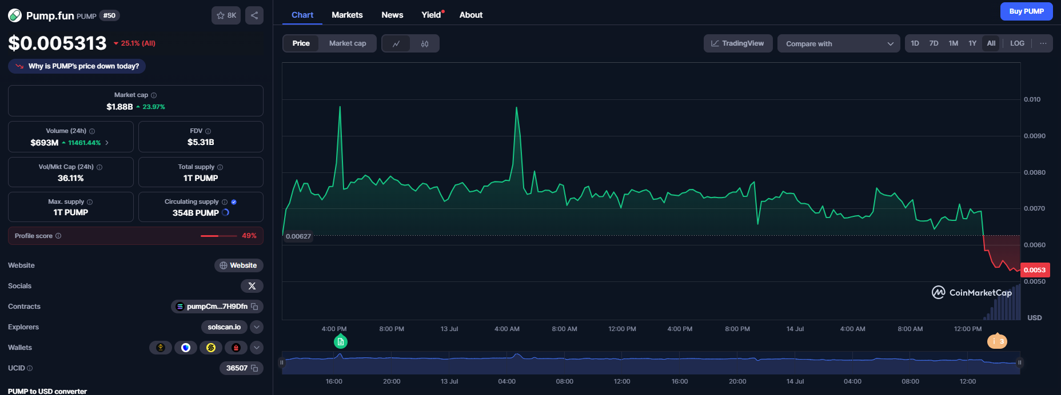This screenshot has height=395, width=1061.
Task: Select the first yellow wallet icon
Action: click(x=161, y=348)
